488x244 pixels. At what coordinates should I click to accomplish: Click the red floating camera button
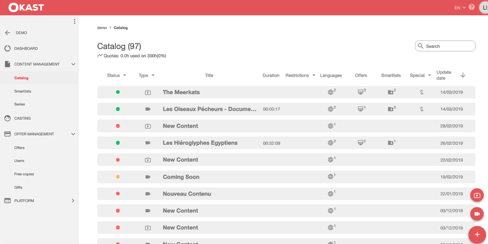477,214
